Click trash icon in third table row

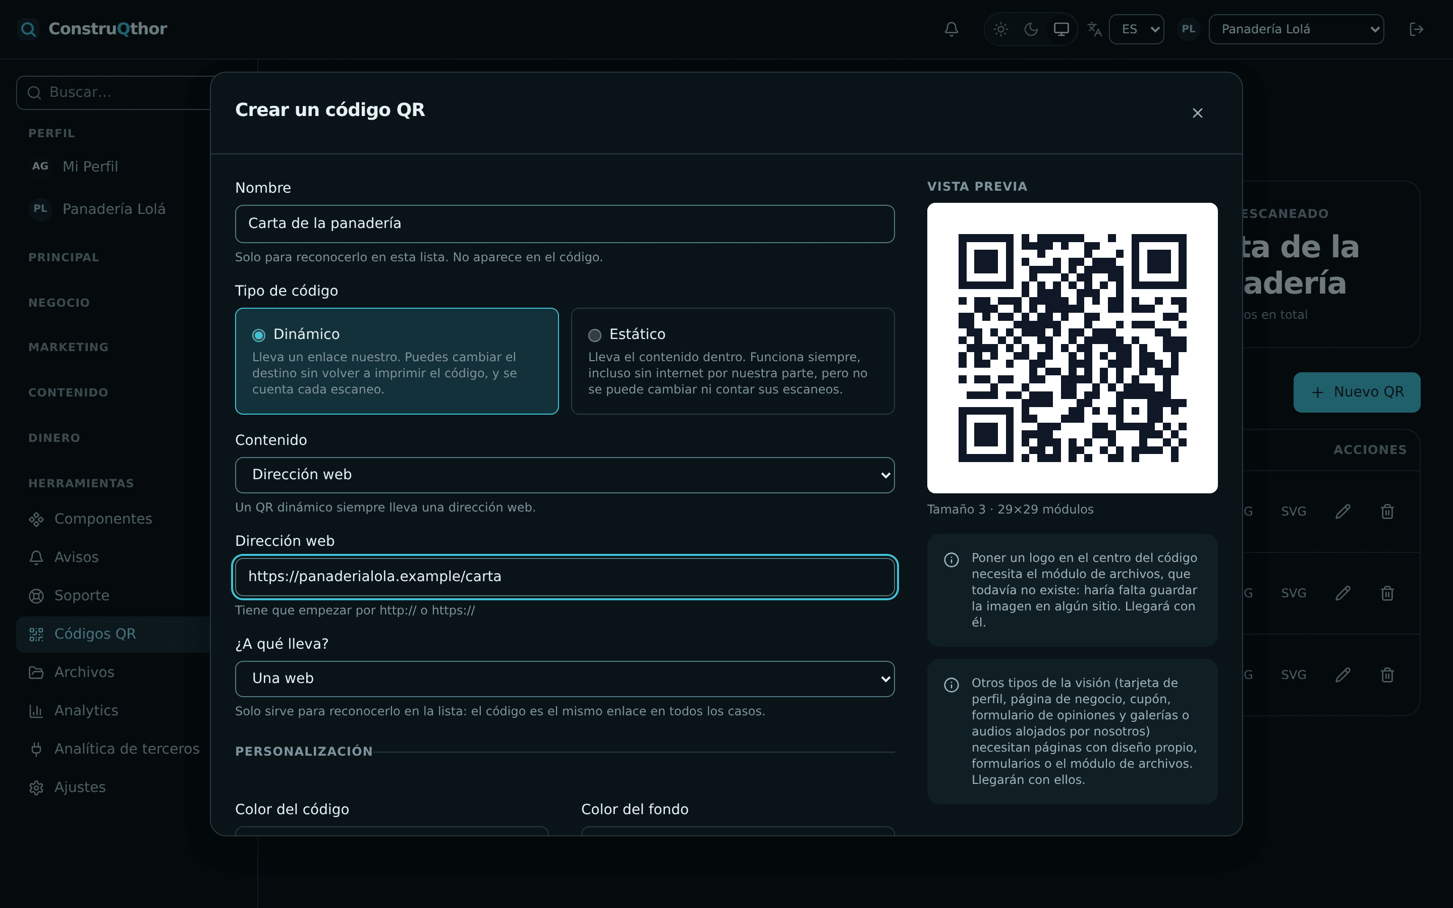pyautogui.click(x=1387, y=675)
